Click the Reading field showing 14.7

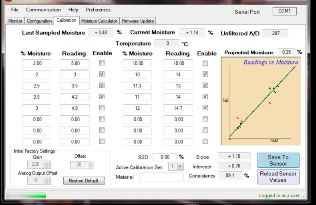coord(178,108)
